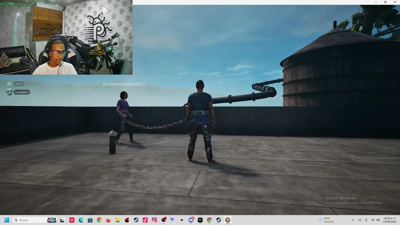This screenshot has width=400, height=225.
Task: Open File Explorer from the taskbar
Action: pyautogui.click(x=118, y=220)
